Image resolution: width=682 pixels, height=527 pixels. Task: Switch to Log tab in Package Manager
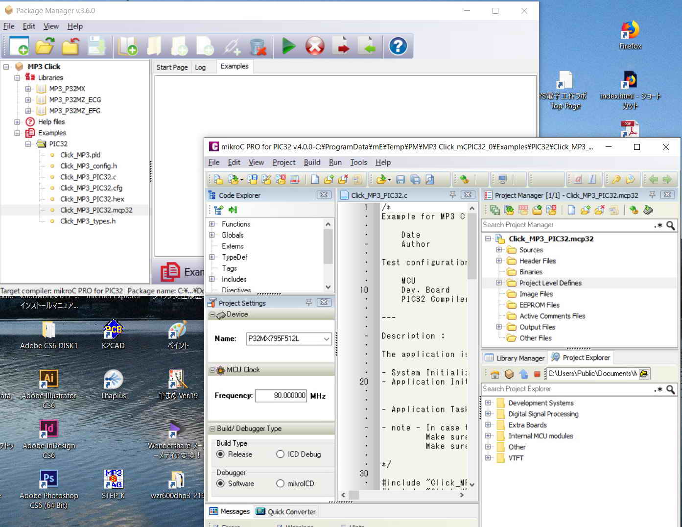coord(200,67)
